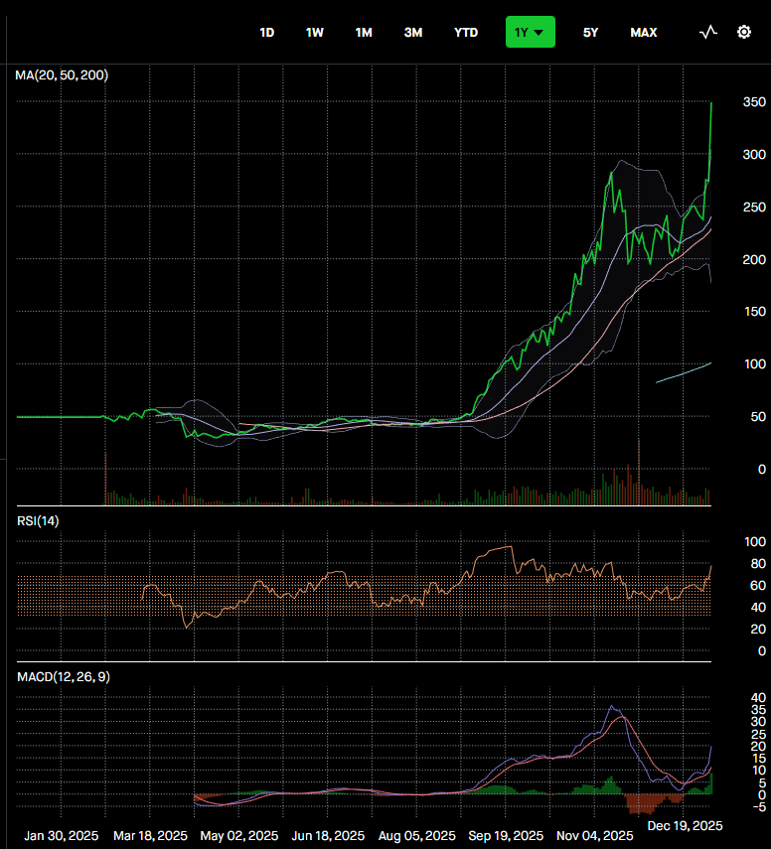Click the RSI 80 axis label
Screen dimensions: 771x849
tap(758, 564)
